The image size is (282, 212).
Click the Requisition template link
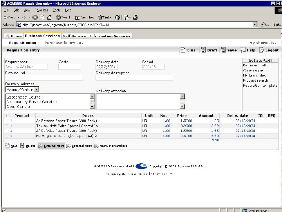(x=260, y=86)
